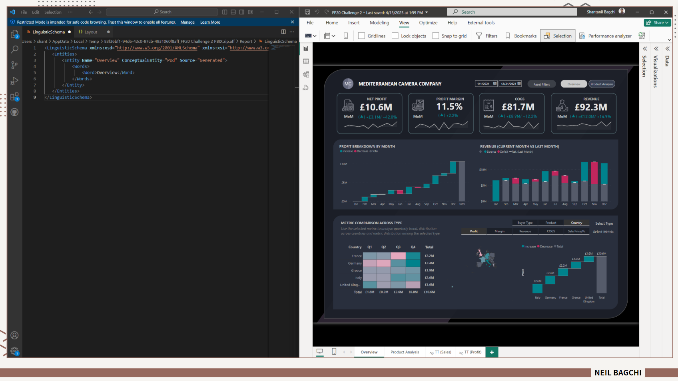Open VS Code editor more actions ellipsis
The width and height of the screenshot is (678, 381).
tap(292, 32)
